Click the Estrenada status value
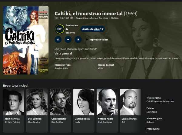 152,112
